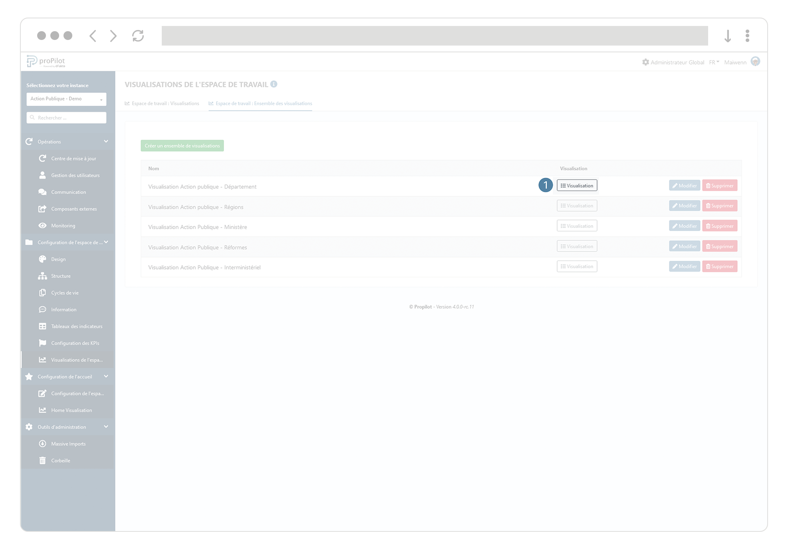Click the Massive Imports download icon

[42, 444]
